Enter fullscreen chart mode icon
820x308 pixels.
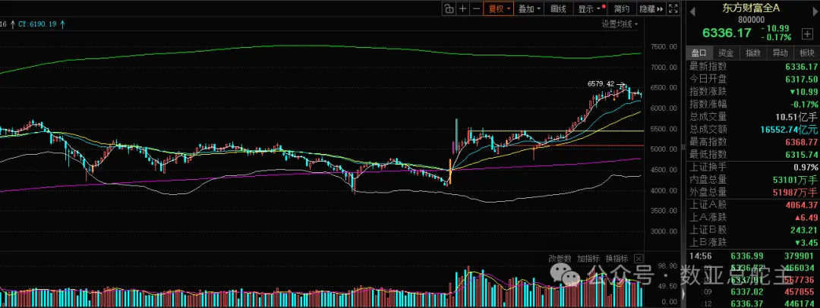(x=674, y=8)
